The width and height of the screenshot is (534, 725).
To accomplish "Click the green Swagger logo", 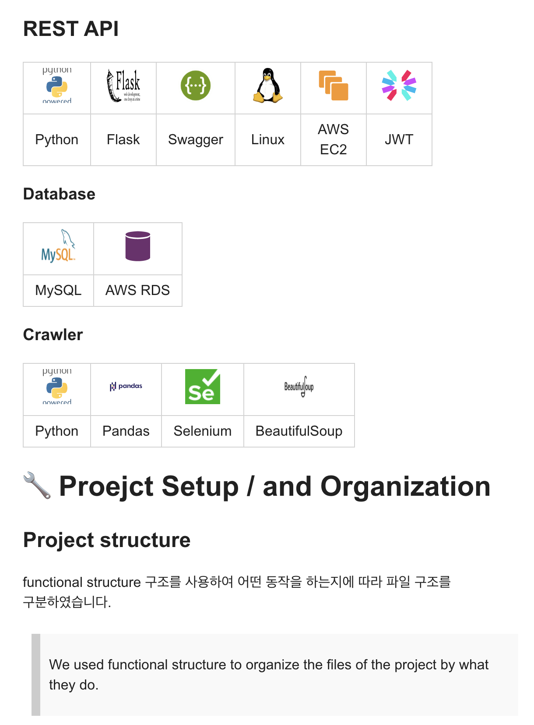I will tap(196, 85).
